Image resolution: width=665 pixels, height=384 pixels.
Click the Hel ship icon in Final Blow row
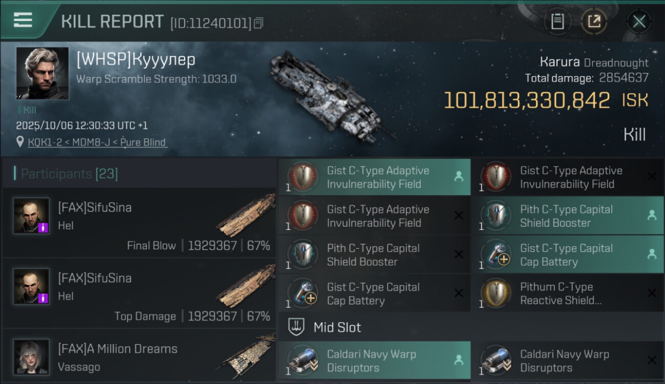coord(246,214)
